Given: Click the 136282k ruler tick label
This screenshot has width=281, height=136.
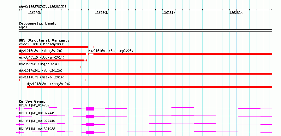Looking at the screenshot, I should [236, 13].
